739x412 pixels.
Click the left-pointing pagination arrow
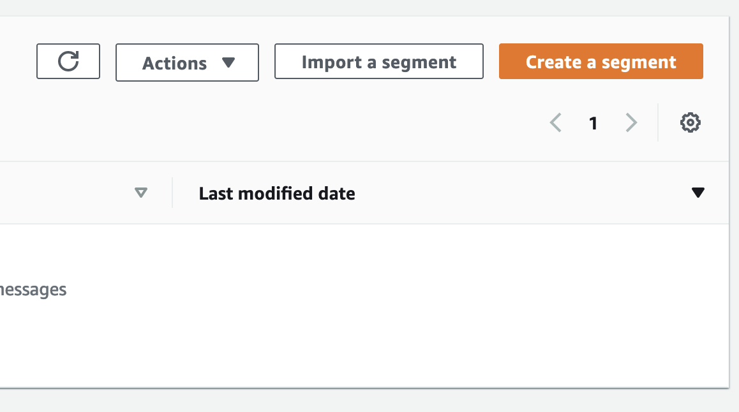tap(556, 122)
